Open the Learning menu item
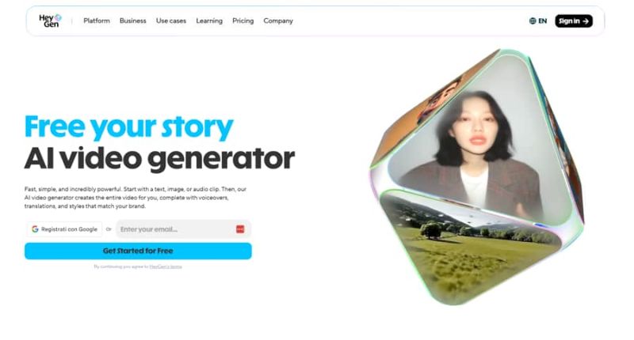 point(209,21)
